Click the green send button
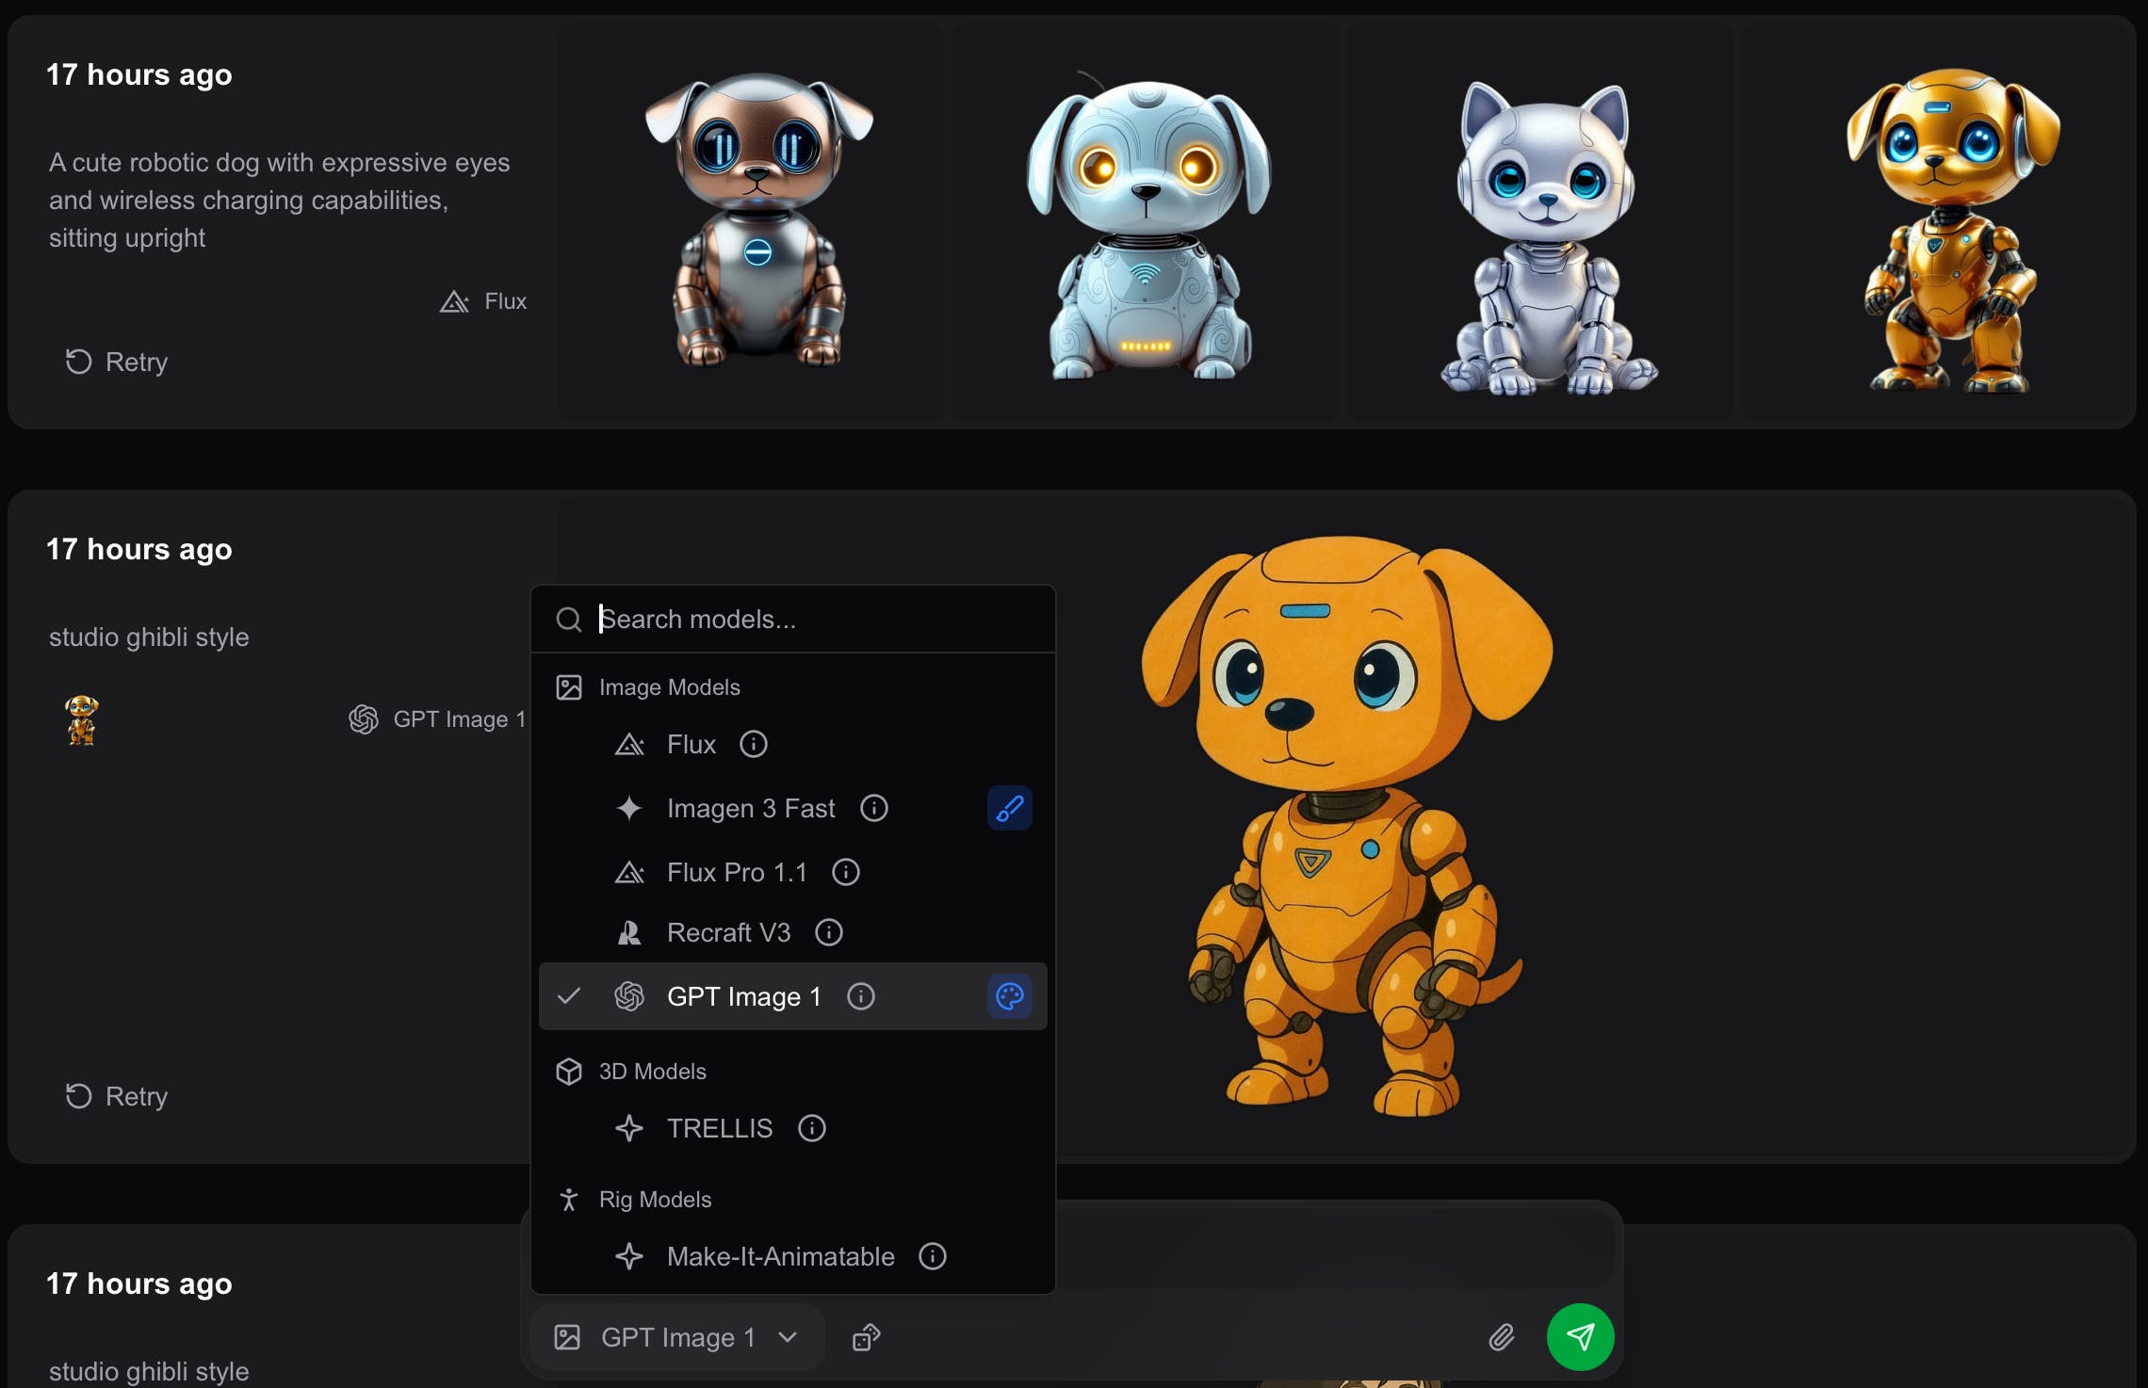Image resolution: width=2148 pixels, height=1388 pixels. point(1580,1336)
